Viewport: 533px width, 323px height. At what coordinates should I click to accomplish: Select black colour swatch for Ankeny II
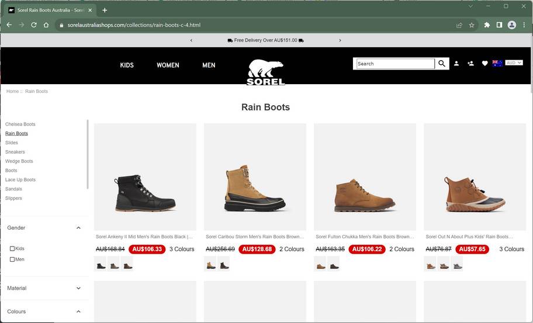[x=101, y=264]
